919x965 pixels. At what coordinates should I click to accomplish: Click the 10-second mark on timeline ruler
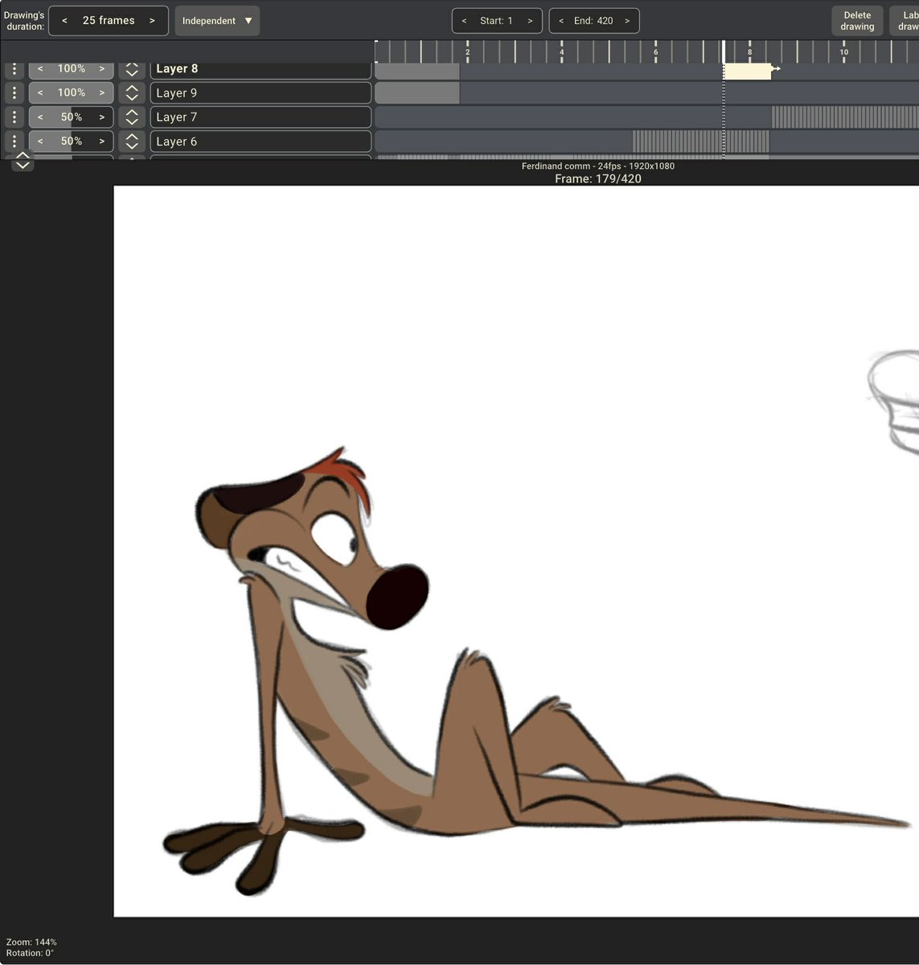tap(844, 51)
